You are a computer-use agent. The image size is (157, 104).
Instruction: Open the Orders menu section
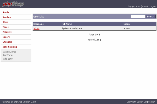pyautogui.click(x=6, y=37)
